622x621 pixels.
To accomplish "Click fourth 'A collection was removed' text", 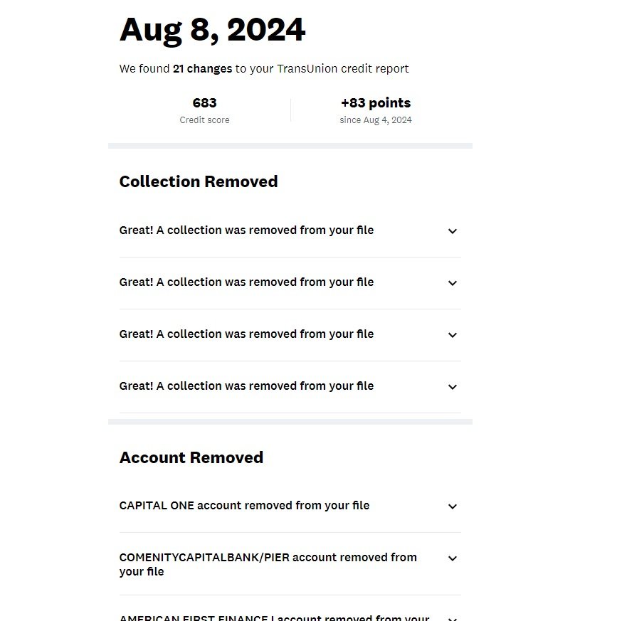I will (x=246, y=386).
